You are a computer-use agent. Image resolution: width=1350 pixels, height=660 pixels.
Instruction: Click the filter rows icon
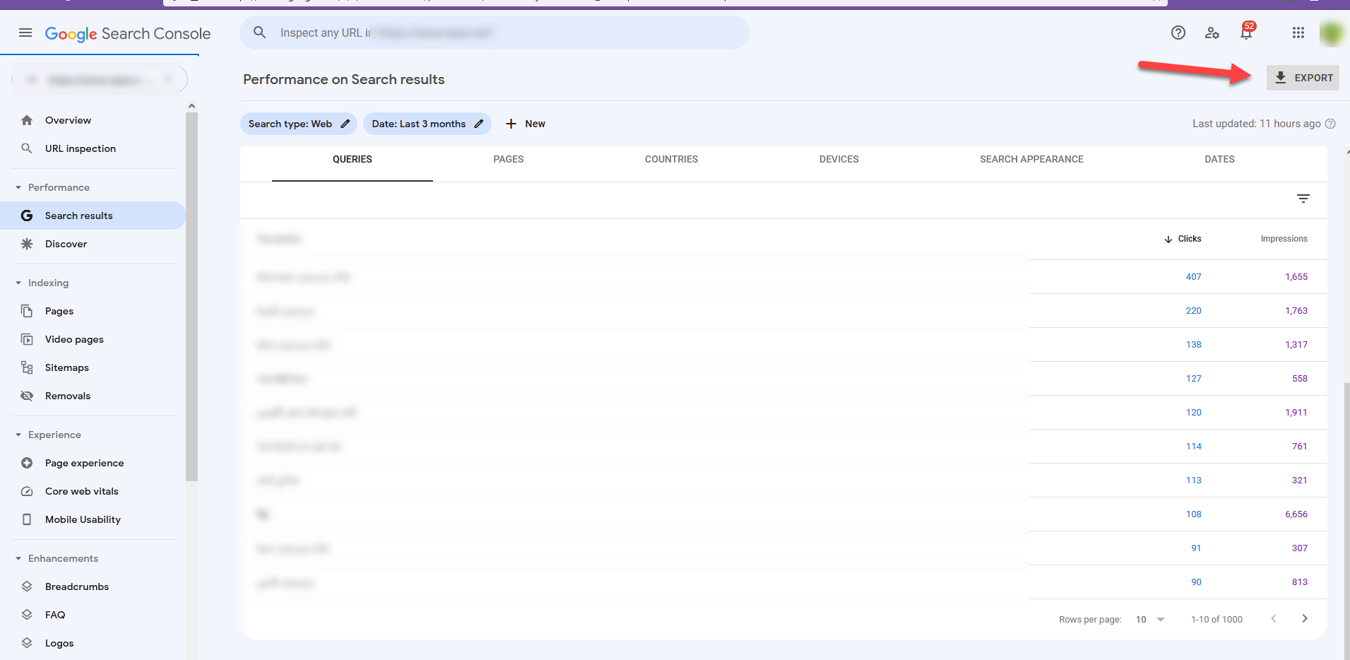1303,199
